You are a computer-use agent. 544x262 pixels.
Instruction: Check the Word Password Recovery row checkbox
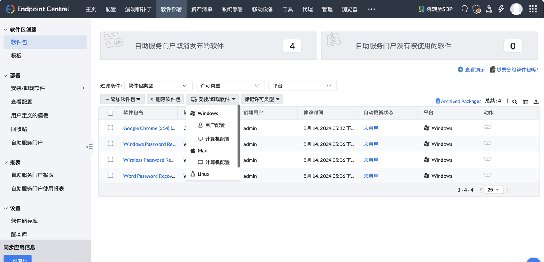(110, 176)
